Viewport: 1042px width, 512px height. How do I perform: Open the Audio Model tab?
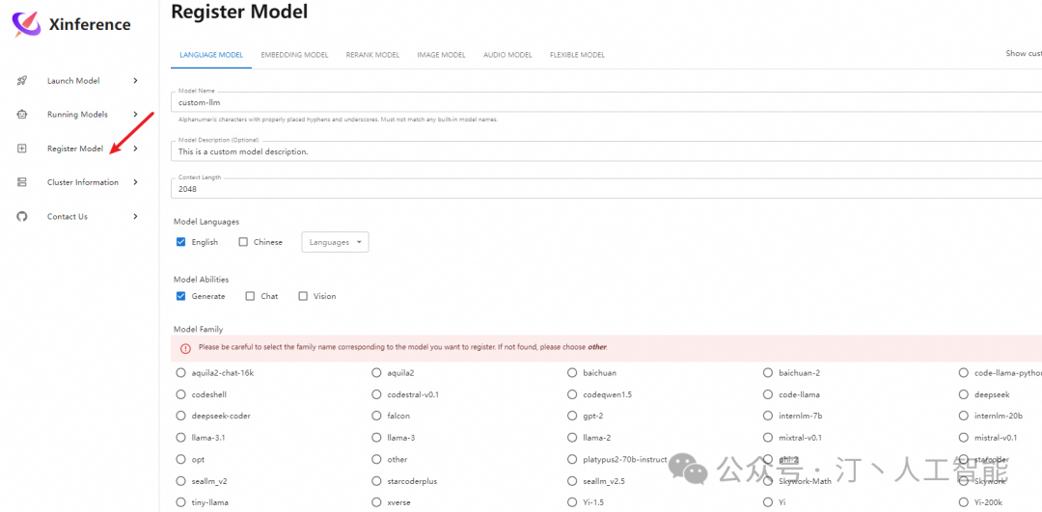(x=507, y=55)
